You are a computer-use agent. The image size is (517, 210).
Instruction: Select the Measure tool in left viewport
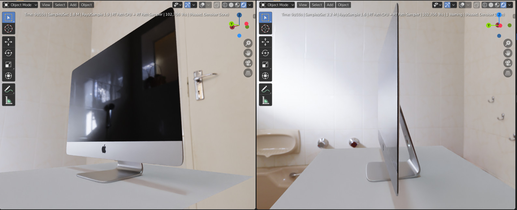8,100
